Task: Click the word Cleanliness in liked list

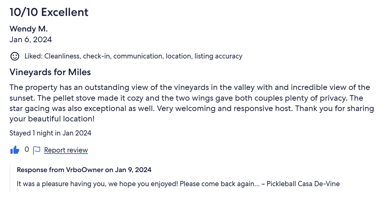Action: pyautogui.click(x=62, y=56)
